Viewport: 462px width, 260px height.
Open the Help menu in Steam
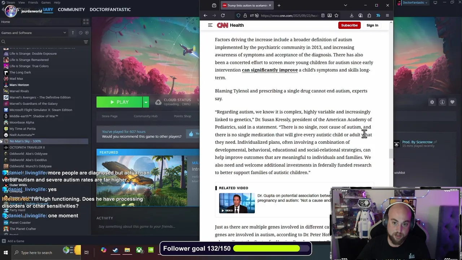pos(57,3)
